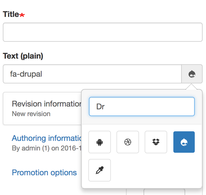
Task: Click the "Text (plain)" label
Action: click(x=23, y=56)
